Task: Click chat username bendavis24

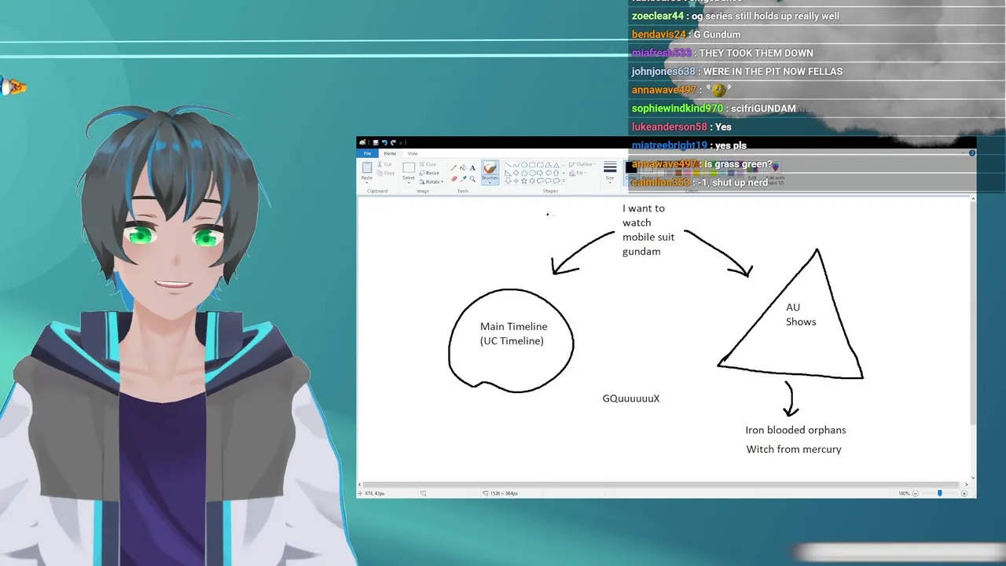Action: click(659, 35)
